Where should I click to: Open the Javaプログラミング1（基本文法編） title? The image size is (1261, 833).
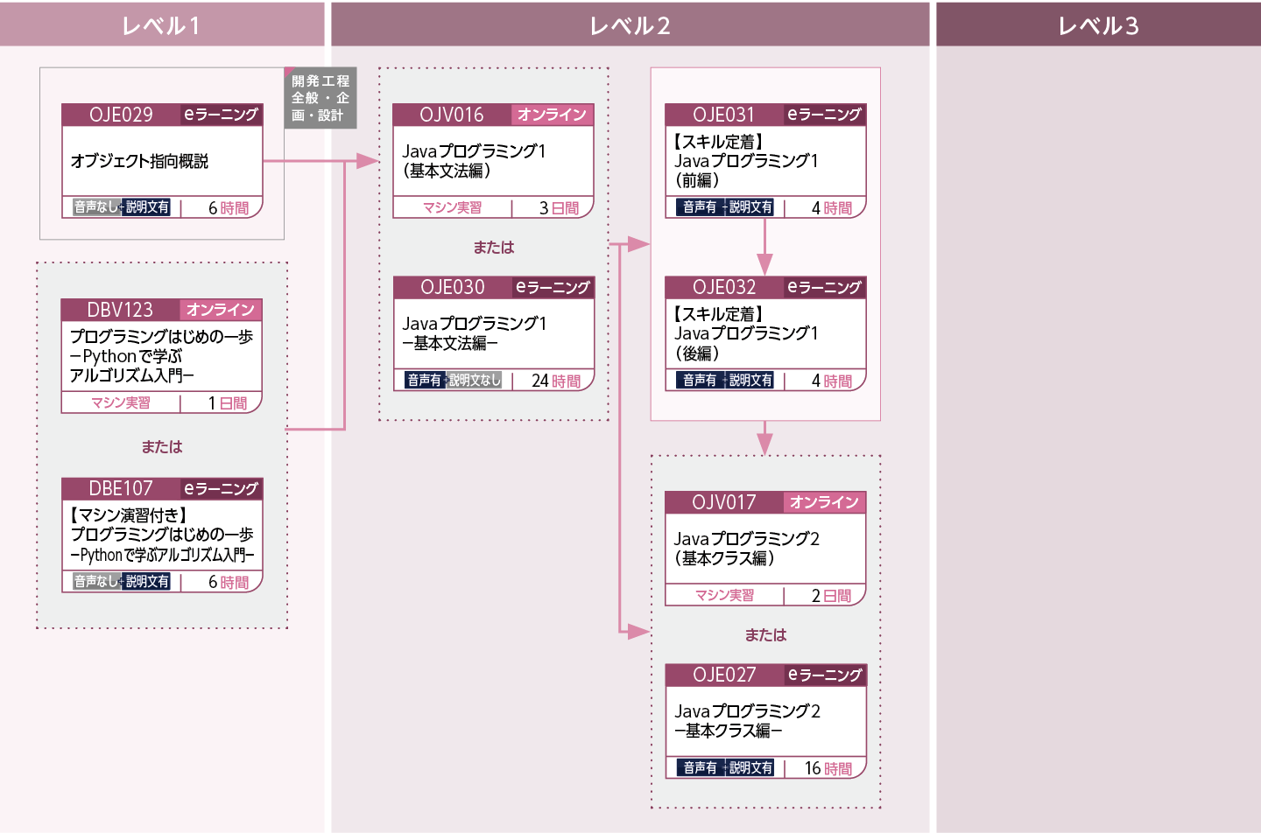pyautogui.click(x=474, y=161)
